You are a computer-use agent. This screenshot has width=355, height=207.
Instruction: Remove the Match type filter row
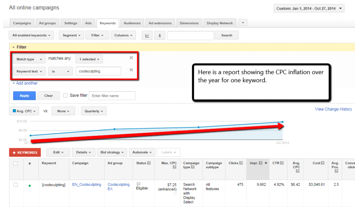(x=131, y=58)
